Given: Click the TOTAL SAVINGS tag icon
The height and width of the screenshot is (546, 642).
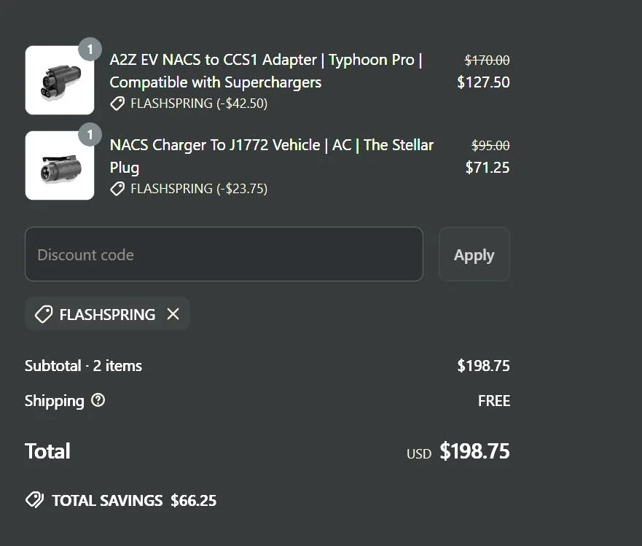Looking at the screenshot, I should click(x=34, y=500).
